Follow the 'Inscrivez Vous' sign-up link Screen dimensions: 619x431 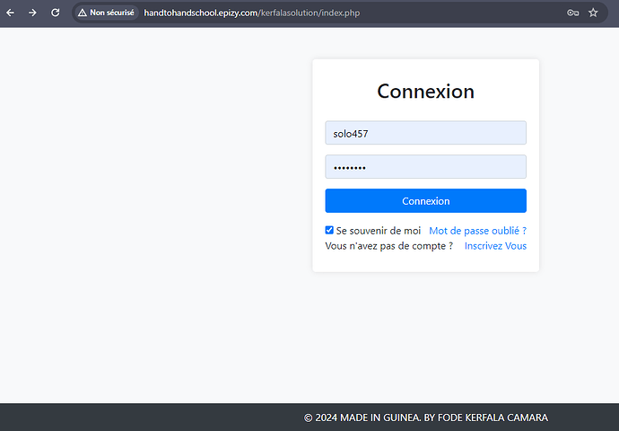tap(495, 246)
